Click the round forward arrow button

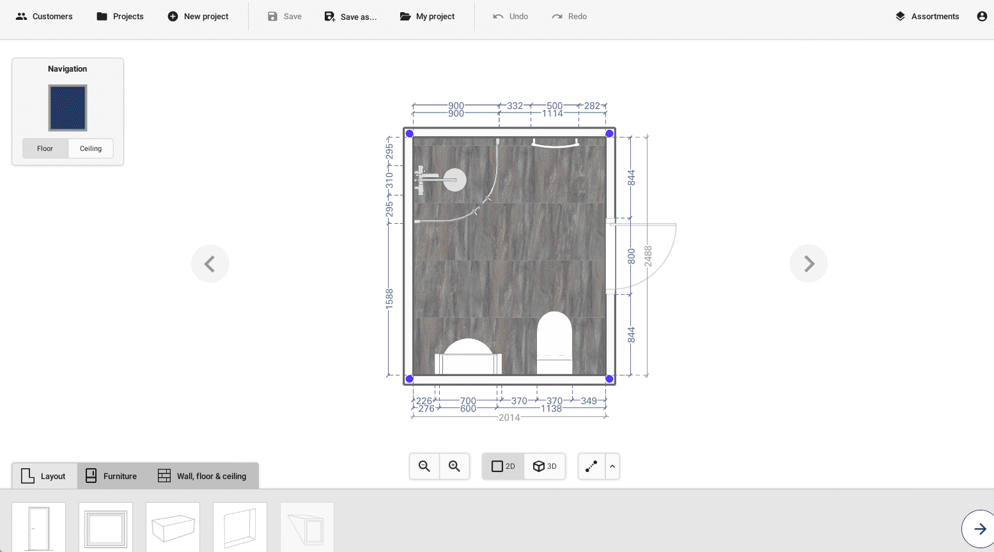[x=979, y=528]
